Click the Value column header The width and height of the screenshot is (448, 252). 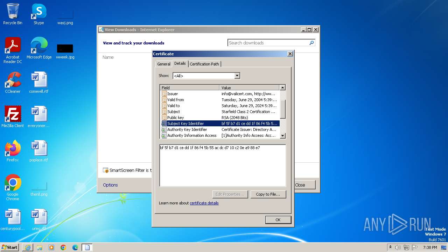tap(250, 87)
